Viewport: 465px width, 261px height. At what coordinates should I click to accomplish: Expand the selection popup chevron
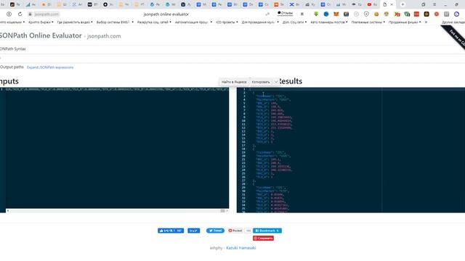276,82
